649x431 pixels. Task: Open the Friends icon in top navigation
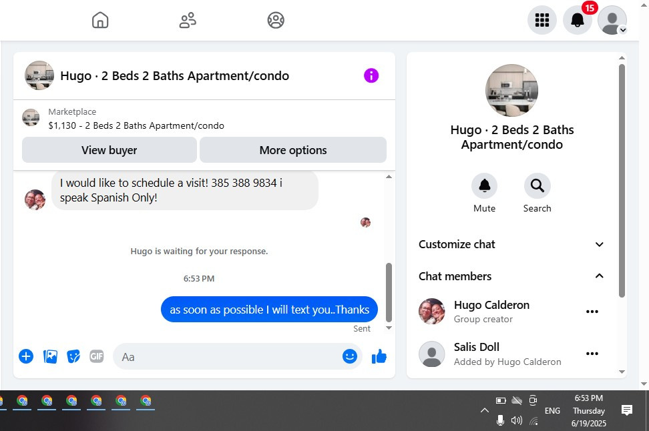188,20
